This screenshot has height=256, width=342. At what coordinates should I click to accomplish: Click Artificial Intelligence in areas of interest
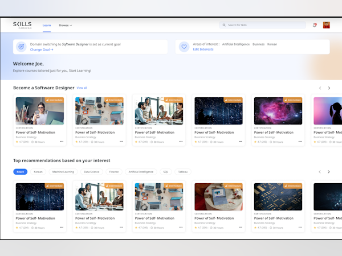coord(236,44)
